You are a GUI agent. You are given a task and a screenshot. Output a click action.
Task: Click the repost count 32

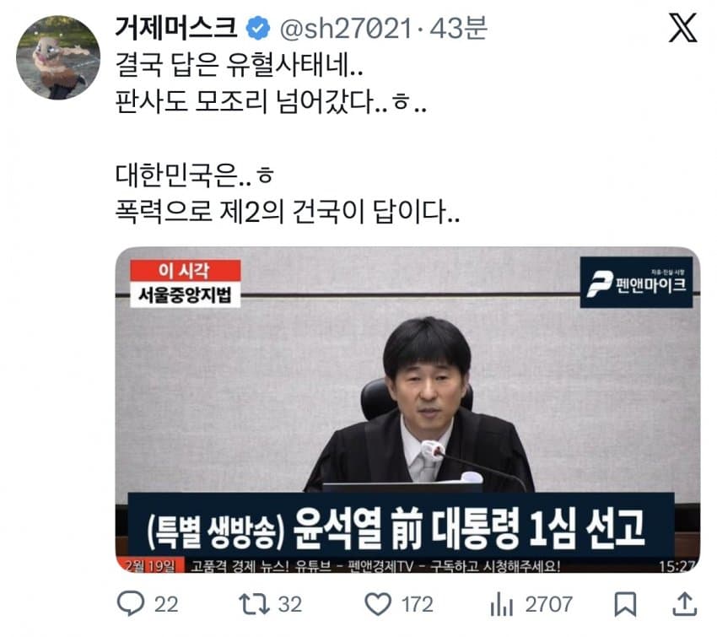[x=290, y=605]
